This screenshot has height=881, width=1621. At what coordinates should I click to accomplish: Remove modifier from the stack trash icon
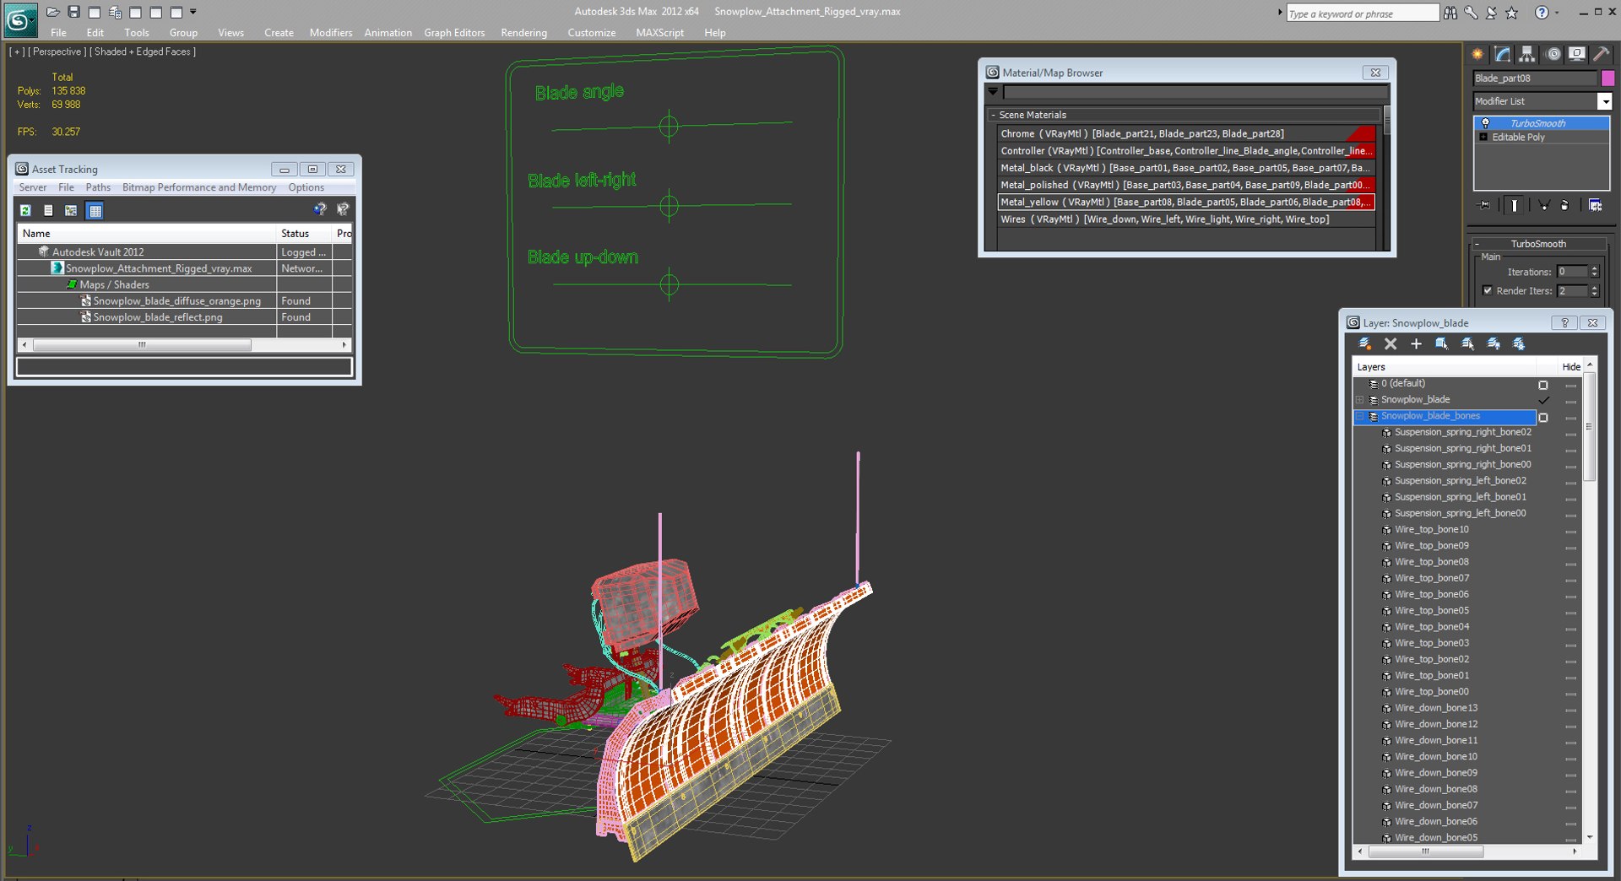pos(1564,205)
